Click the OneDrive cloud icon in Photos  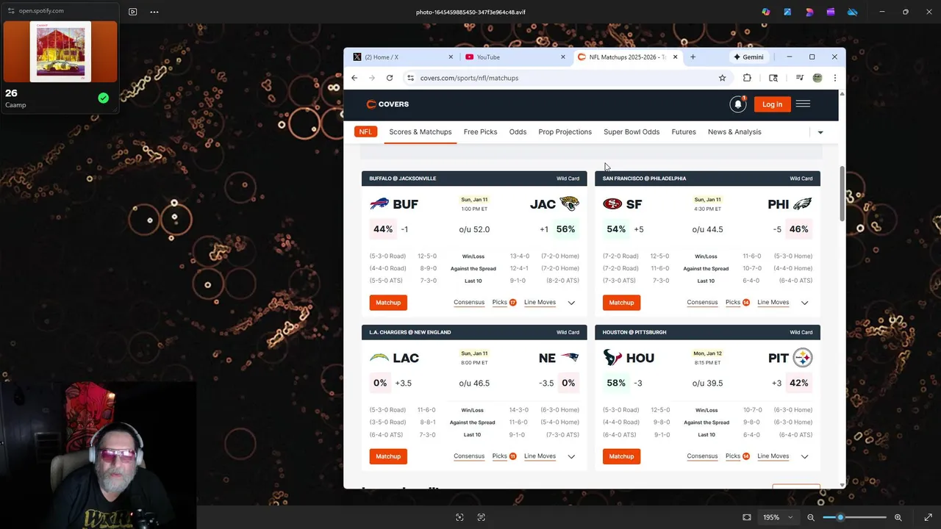pos(853,12)
